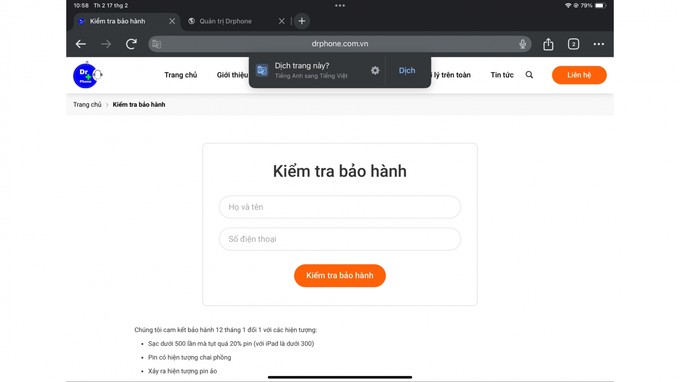Screen dimensions: 680x382
Task: Open Tin tức menu item
Action: tap(502, 75)
